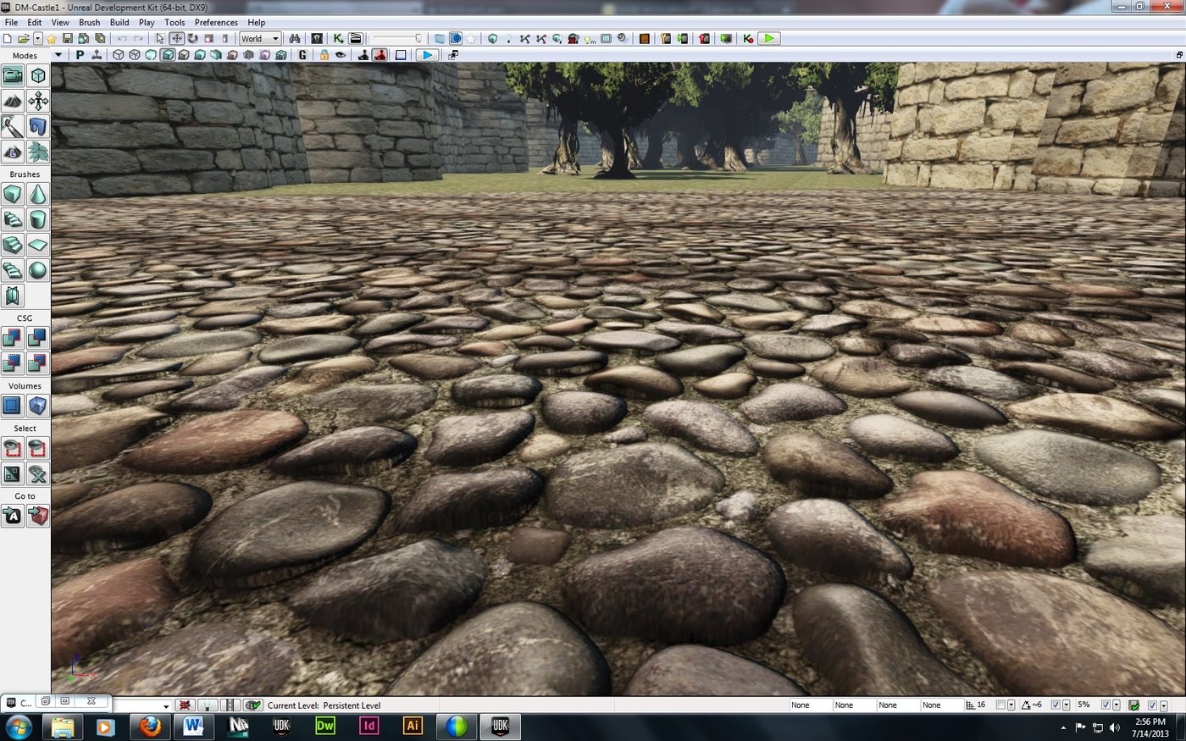Toggle game view with the G icon

302,55
